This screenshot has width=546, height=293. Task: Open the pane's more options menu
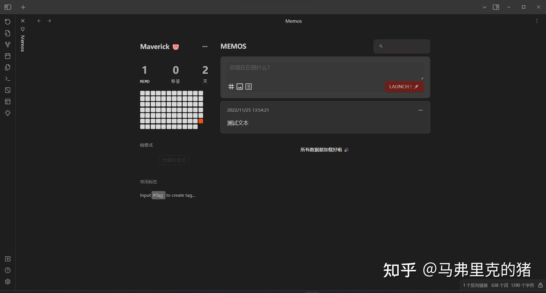click(537, 21)
